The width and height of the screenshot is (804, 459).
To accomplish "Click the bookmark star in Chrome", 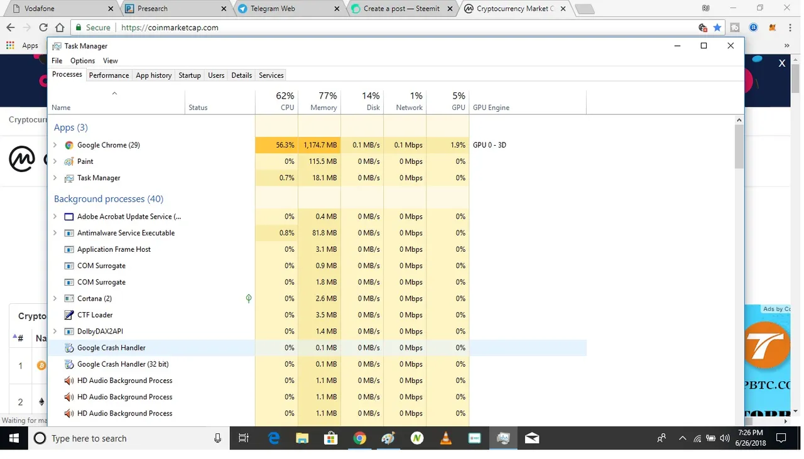I will [717, 28].
